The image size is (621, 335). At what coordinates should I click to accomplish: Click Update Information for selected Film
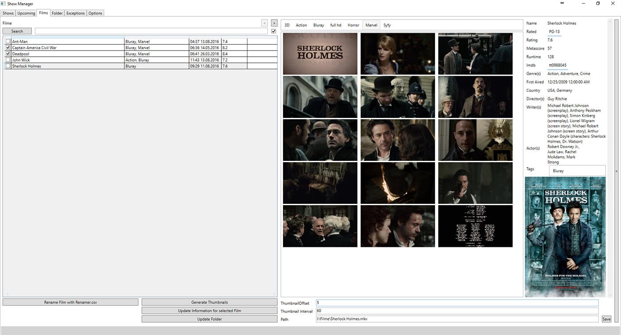[x=209, y=311]
